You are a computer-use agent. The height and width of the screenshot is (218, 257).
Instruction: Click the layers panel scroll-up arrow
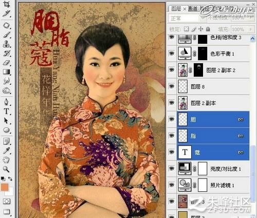pos(252,39)
